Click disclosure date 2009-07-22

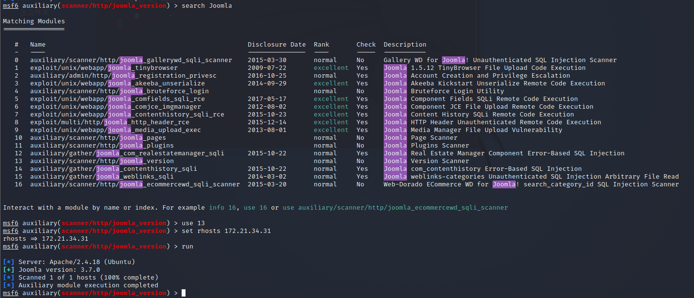tap(267, 68)
